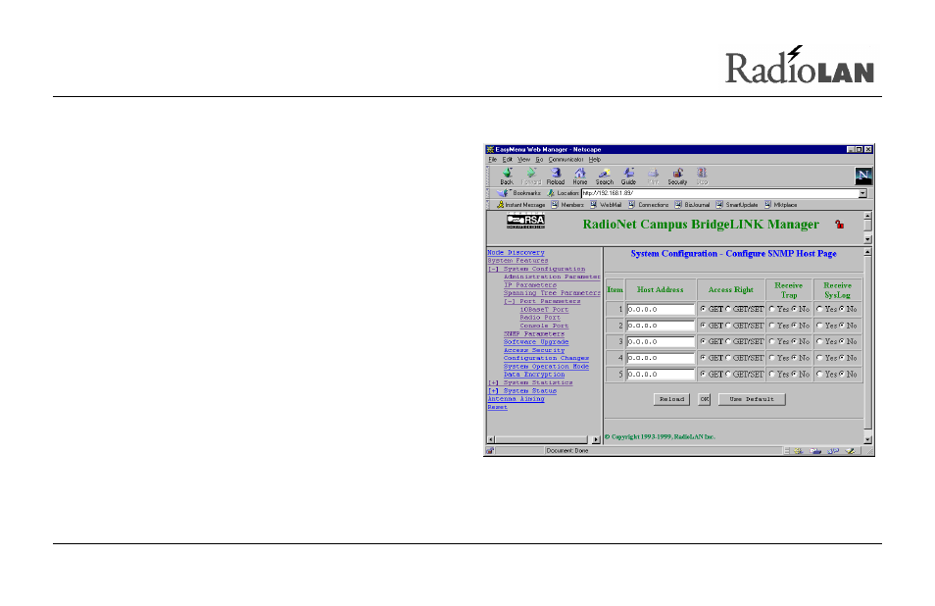Open the Antenna Aiming link
The image size is (935, 606).
[x=516, y=399]
